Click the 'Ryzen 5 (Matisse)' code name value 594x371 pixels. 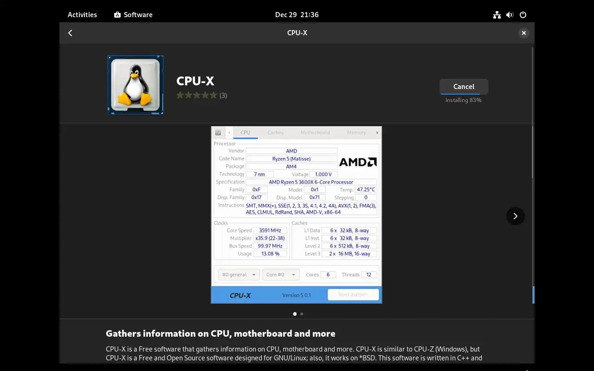pos(291,159)
